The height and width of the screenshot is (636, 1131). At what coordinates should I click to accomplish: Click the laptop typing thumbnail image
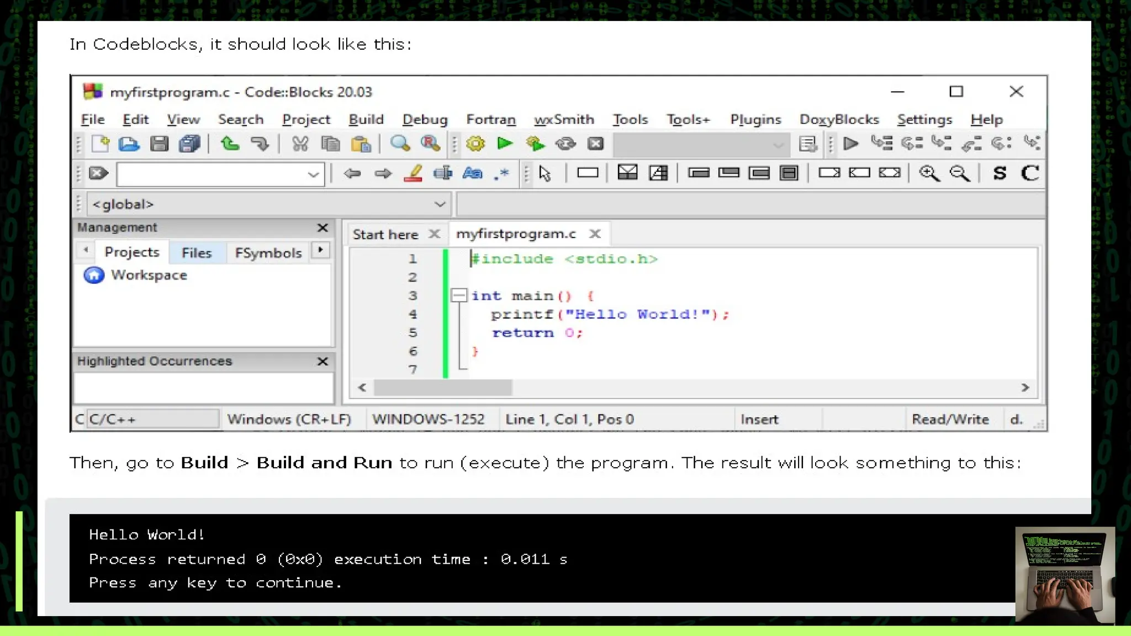(x=1065, y=575)
